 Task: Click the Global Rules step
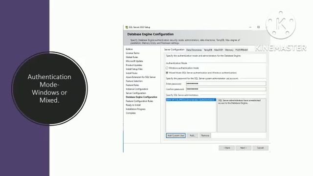point(132,57)
